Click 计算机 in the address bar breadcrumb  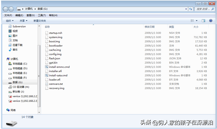click(x=29, y=9)
